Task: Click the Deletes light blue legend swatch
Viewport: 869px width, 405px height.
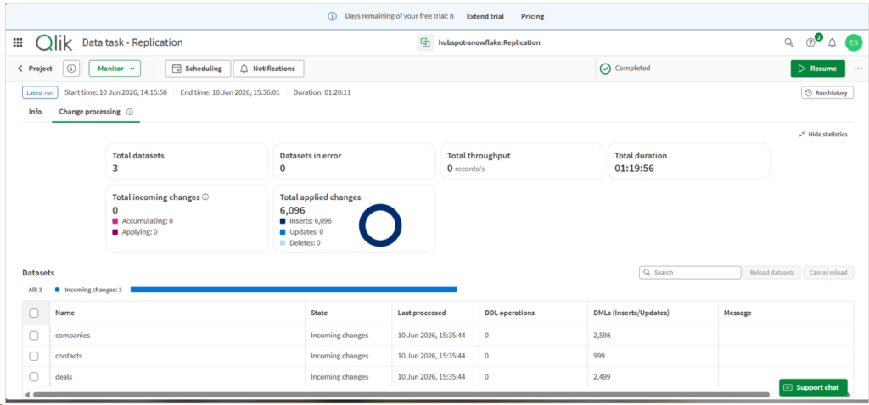Action: (283, 243)
